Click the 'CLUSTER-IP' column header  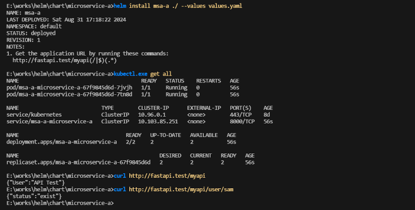tap(153, 108)
